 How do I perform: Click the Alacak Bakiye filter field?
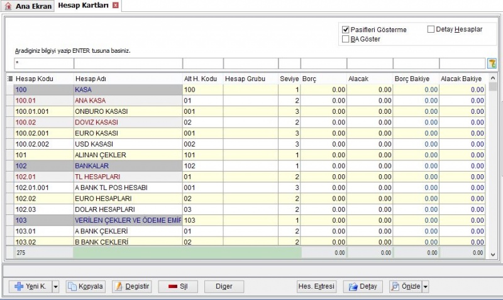coord(462,64)
